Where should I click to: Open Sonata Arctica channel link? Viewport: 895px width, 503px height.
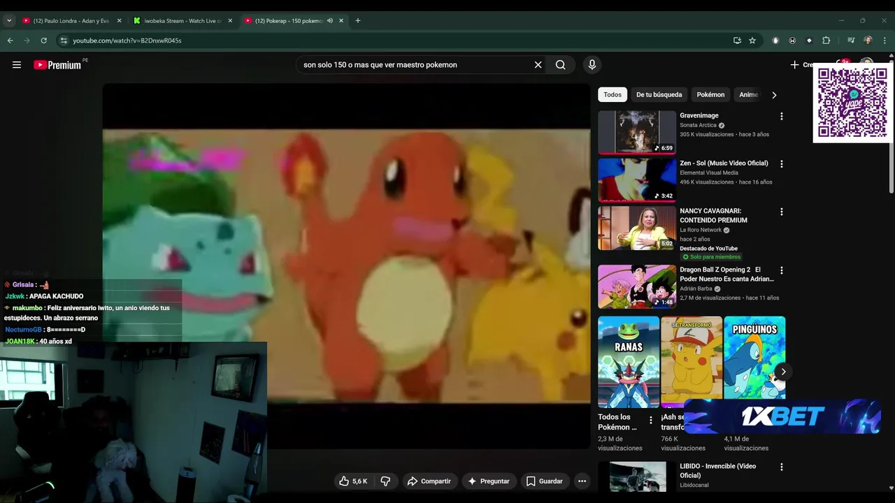point(698,125)
